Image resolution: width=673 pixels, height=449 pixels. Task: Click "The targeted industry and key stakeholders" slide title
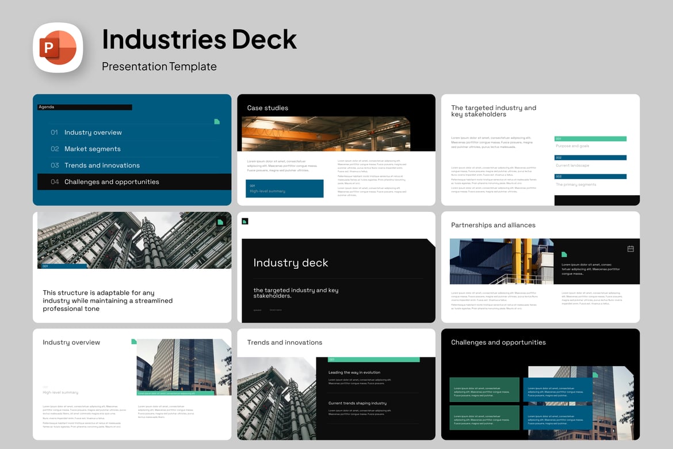click(494, 111)
